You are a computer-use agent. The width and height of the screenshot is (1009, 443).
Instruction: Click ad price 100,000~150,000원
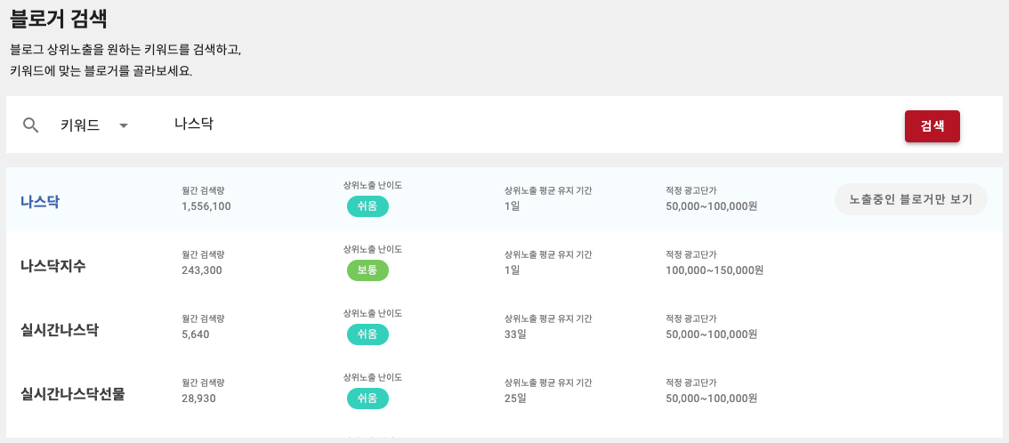click(x=714, y=270)
